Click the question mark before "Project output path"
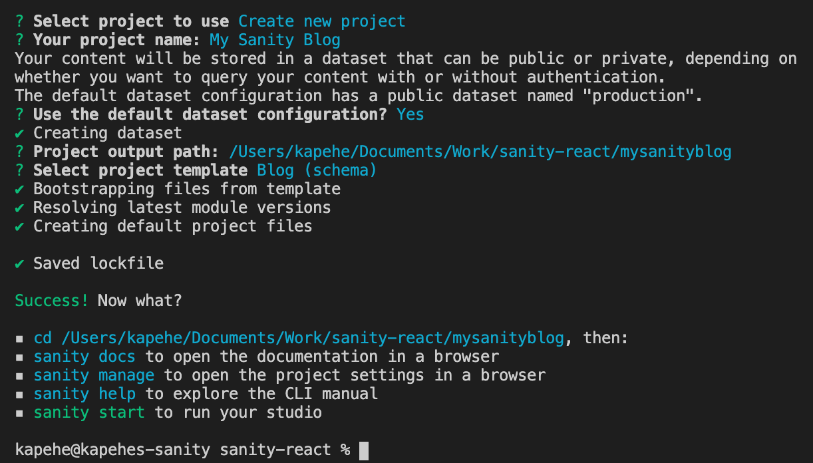 point(19,151)
